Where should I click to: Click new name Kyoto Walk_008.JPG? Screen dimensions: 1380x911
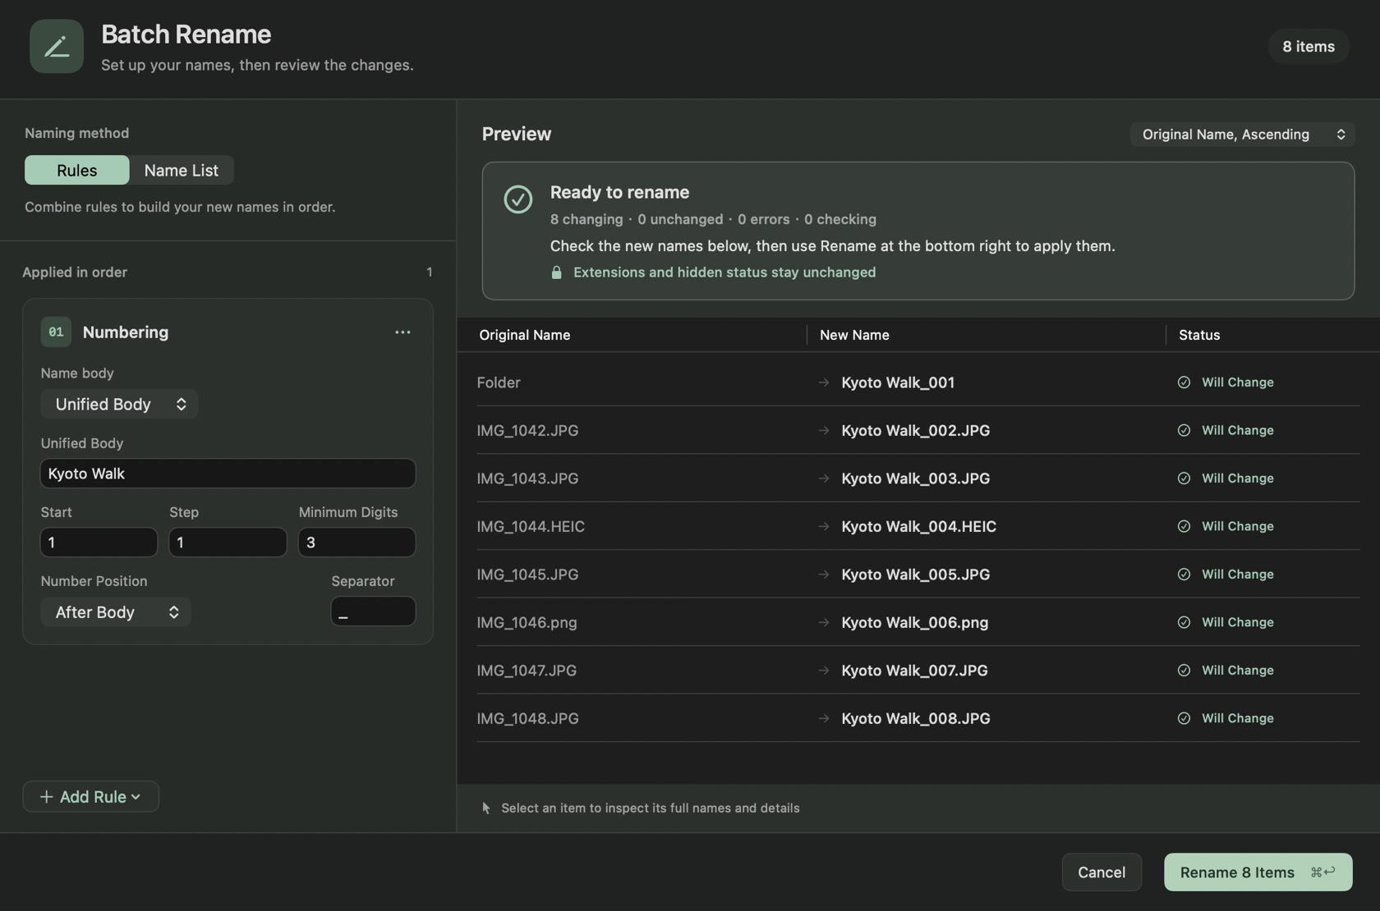click(915, 718)
